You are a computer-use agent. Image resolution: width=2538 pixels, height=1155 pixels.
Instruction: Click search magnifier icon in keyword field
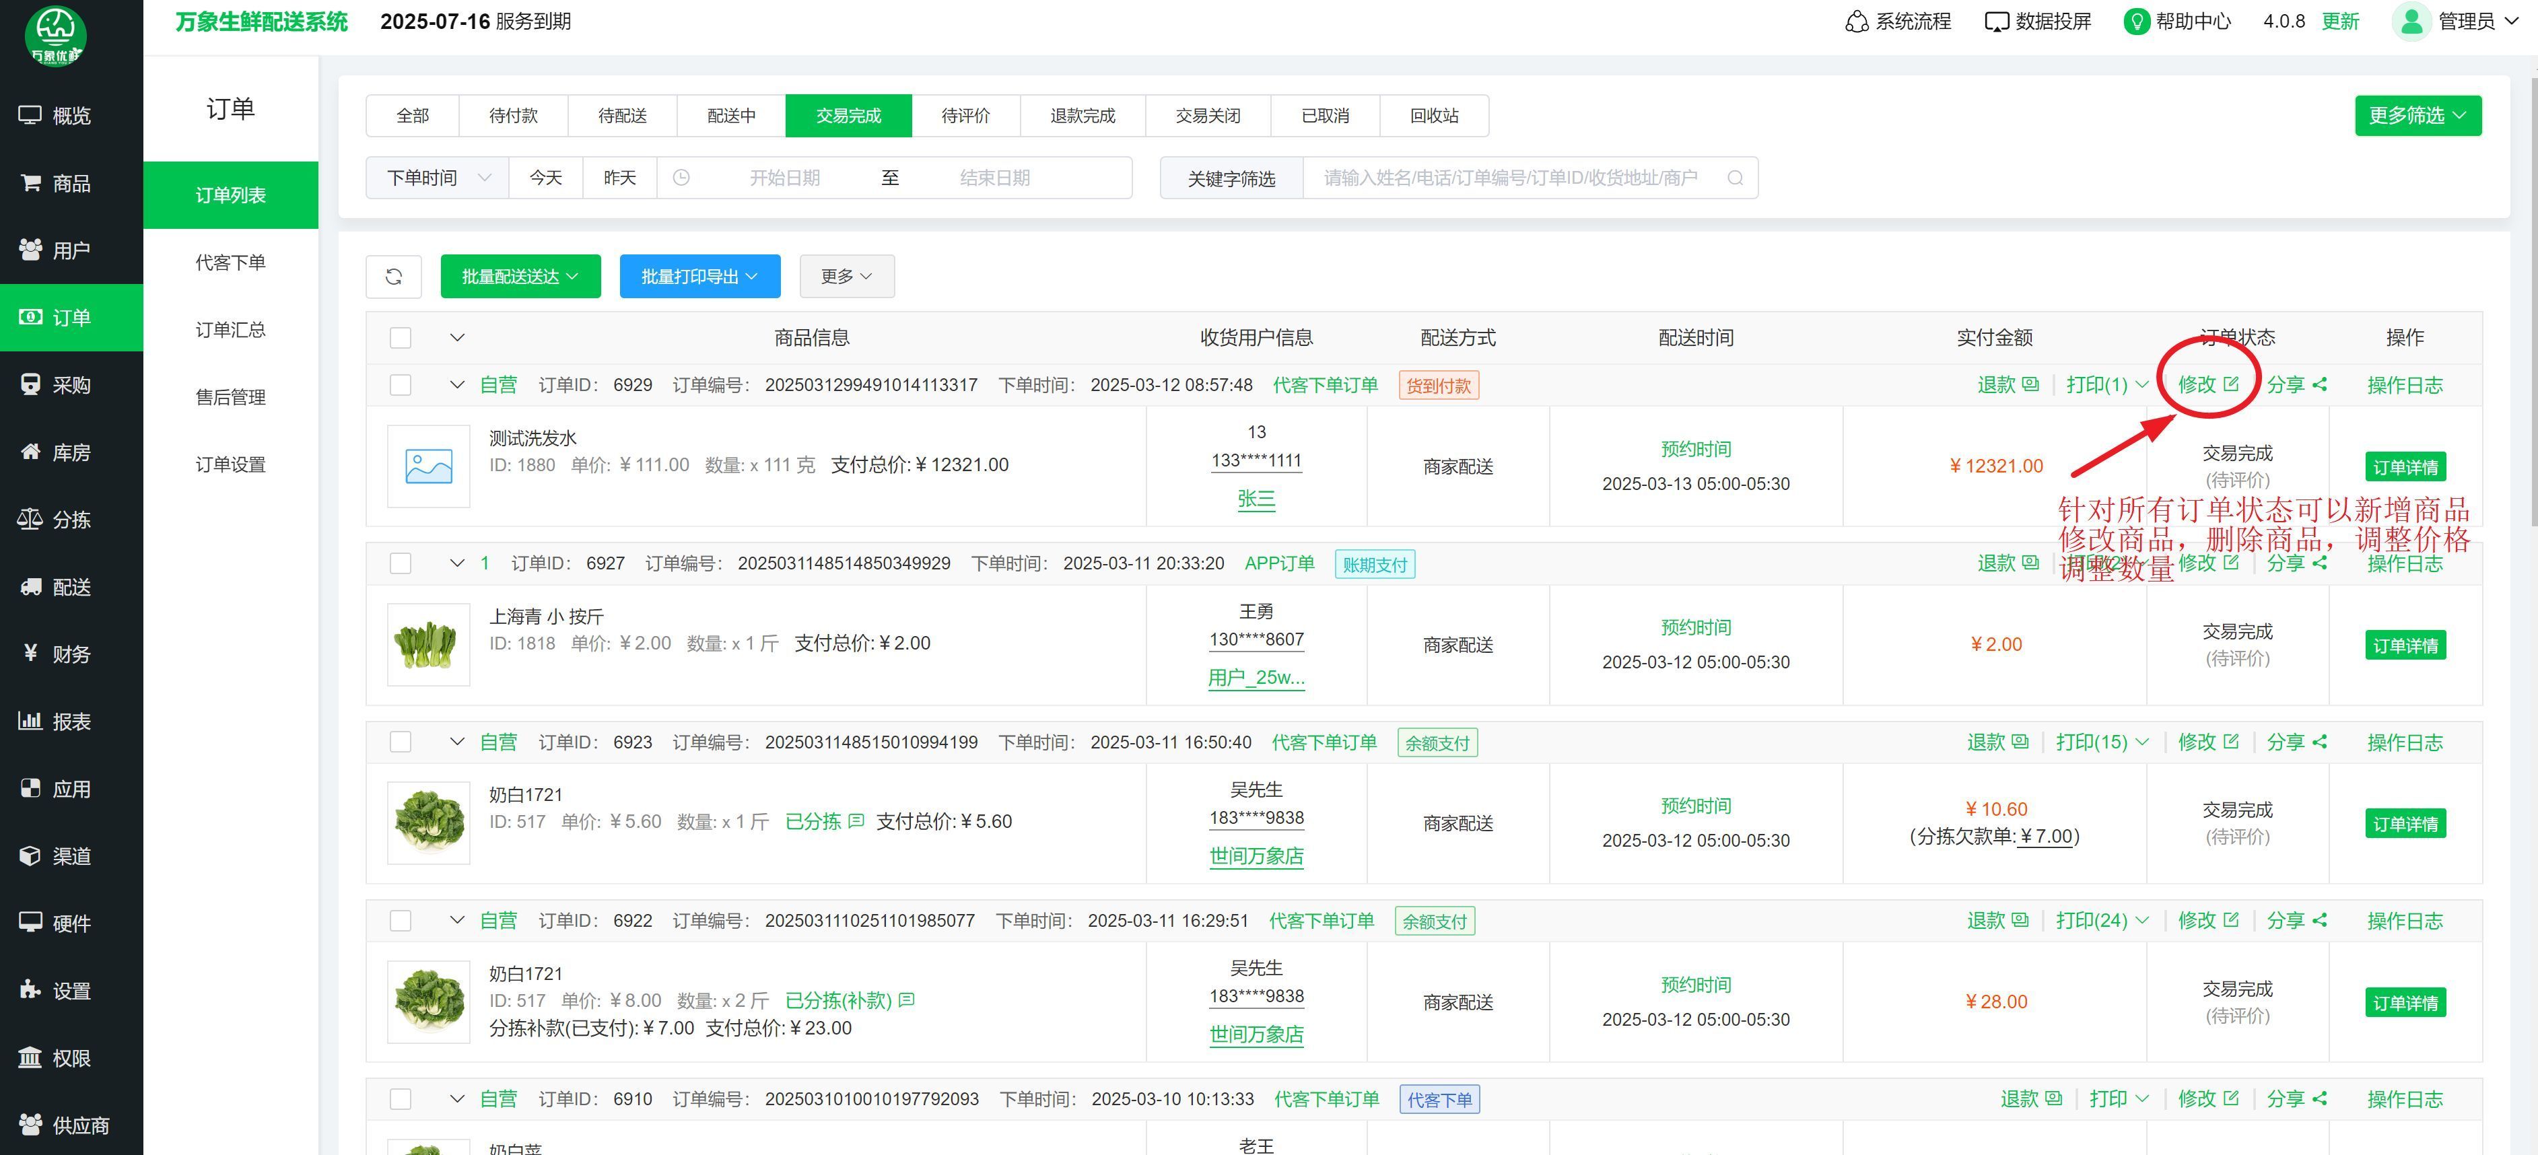(1735, 178)
